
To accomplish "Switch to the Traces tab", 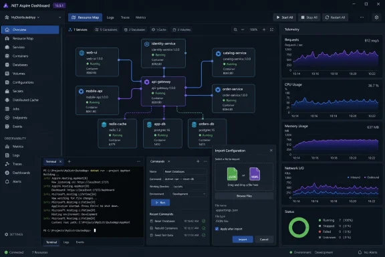I will click(125, 17).
